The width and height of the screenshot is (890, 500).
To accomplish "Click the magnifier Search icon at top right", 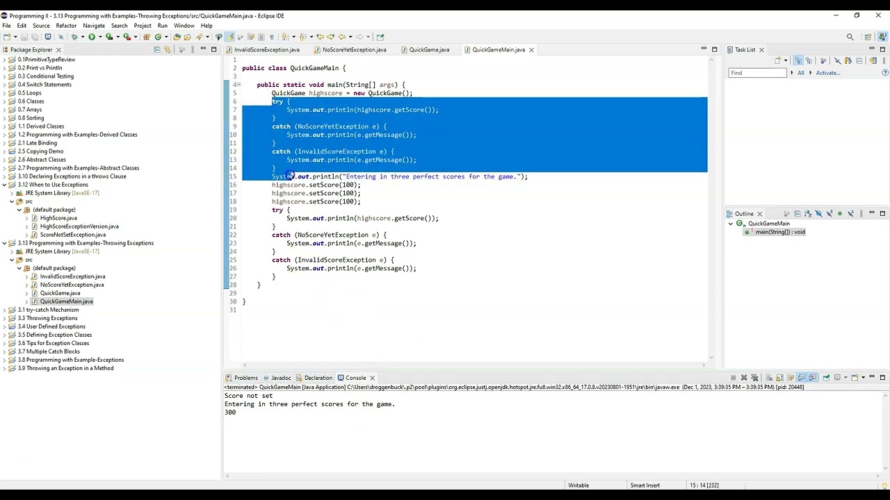I will coord(850,37).
